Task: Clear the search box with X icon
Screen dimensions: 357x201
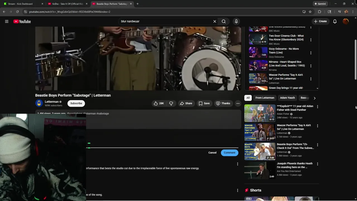Action: 215,21
